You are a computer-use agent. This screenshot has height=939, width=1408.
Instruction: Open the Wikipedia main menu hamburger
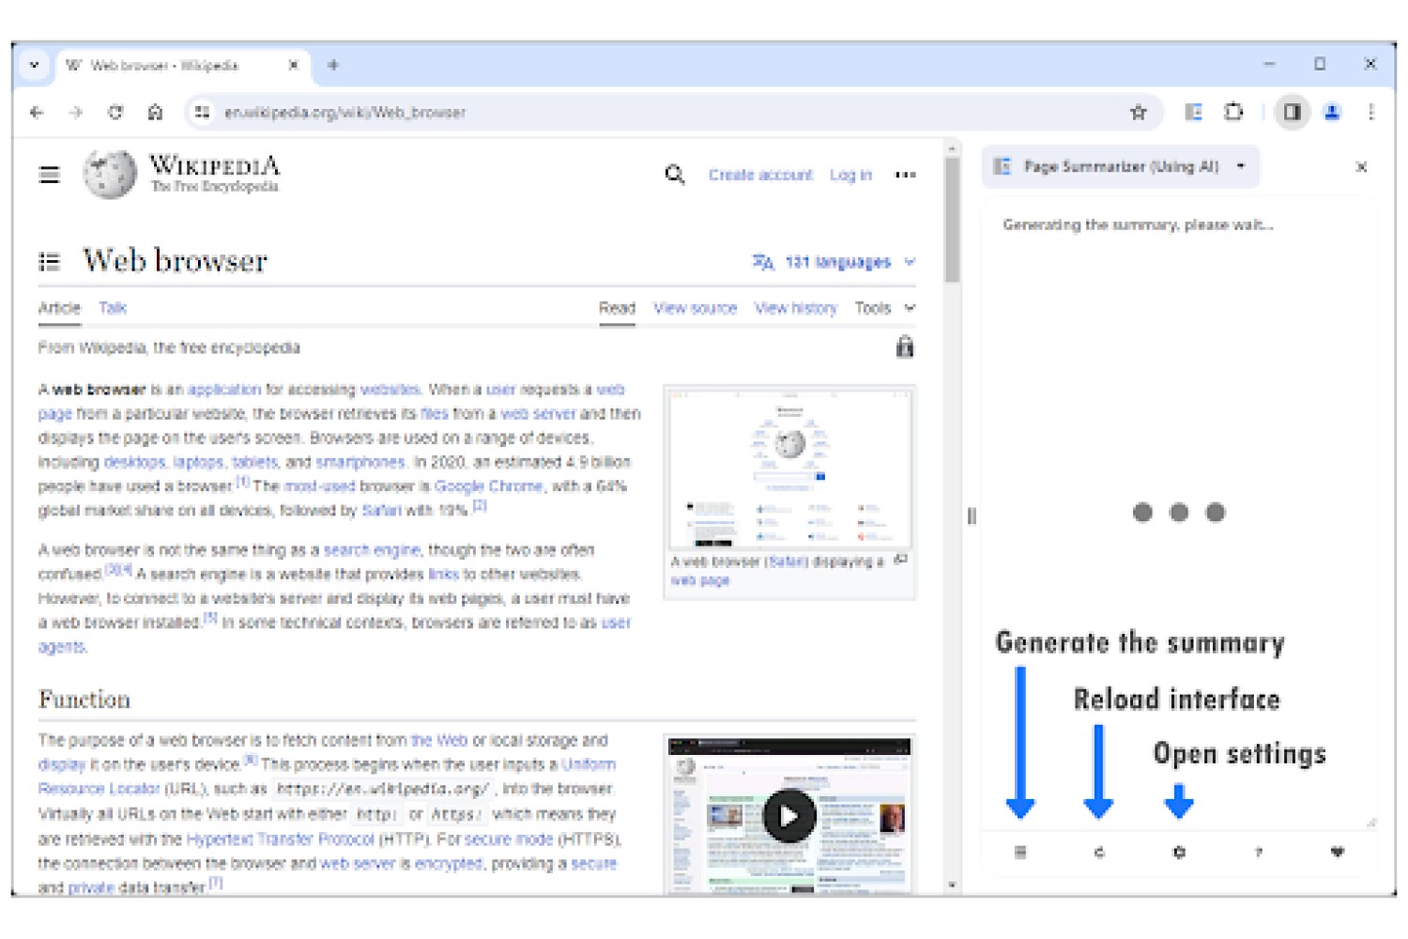[x=50, y=175]
